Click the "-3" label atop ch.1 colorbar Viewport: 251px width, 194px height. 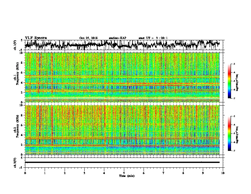(x=234, y=64)
